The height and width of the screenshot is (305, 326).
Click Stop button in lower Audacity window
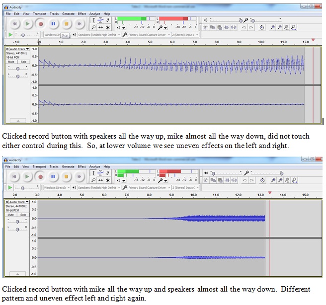[66, 177]
